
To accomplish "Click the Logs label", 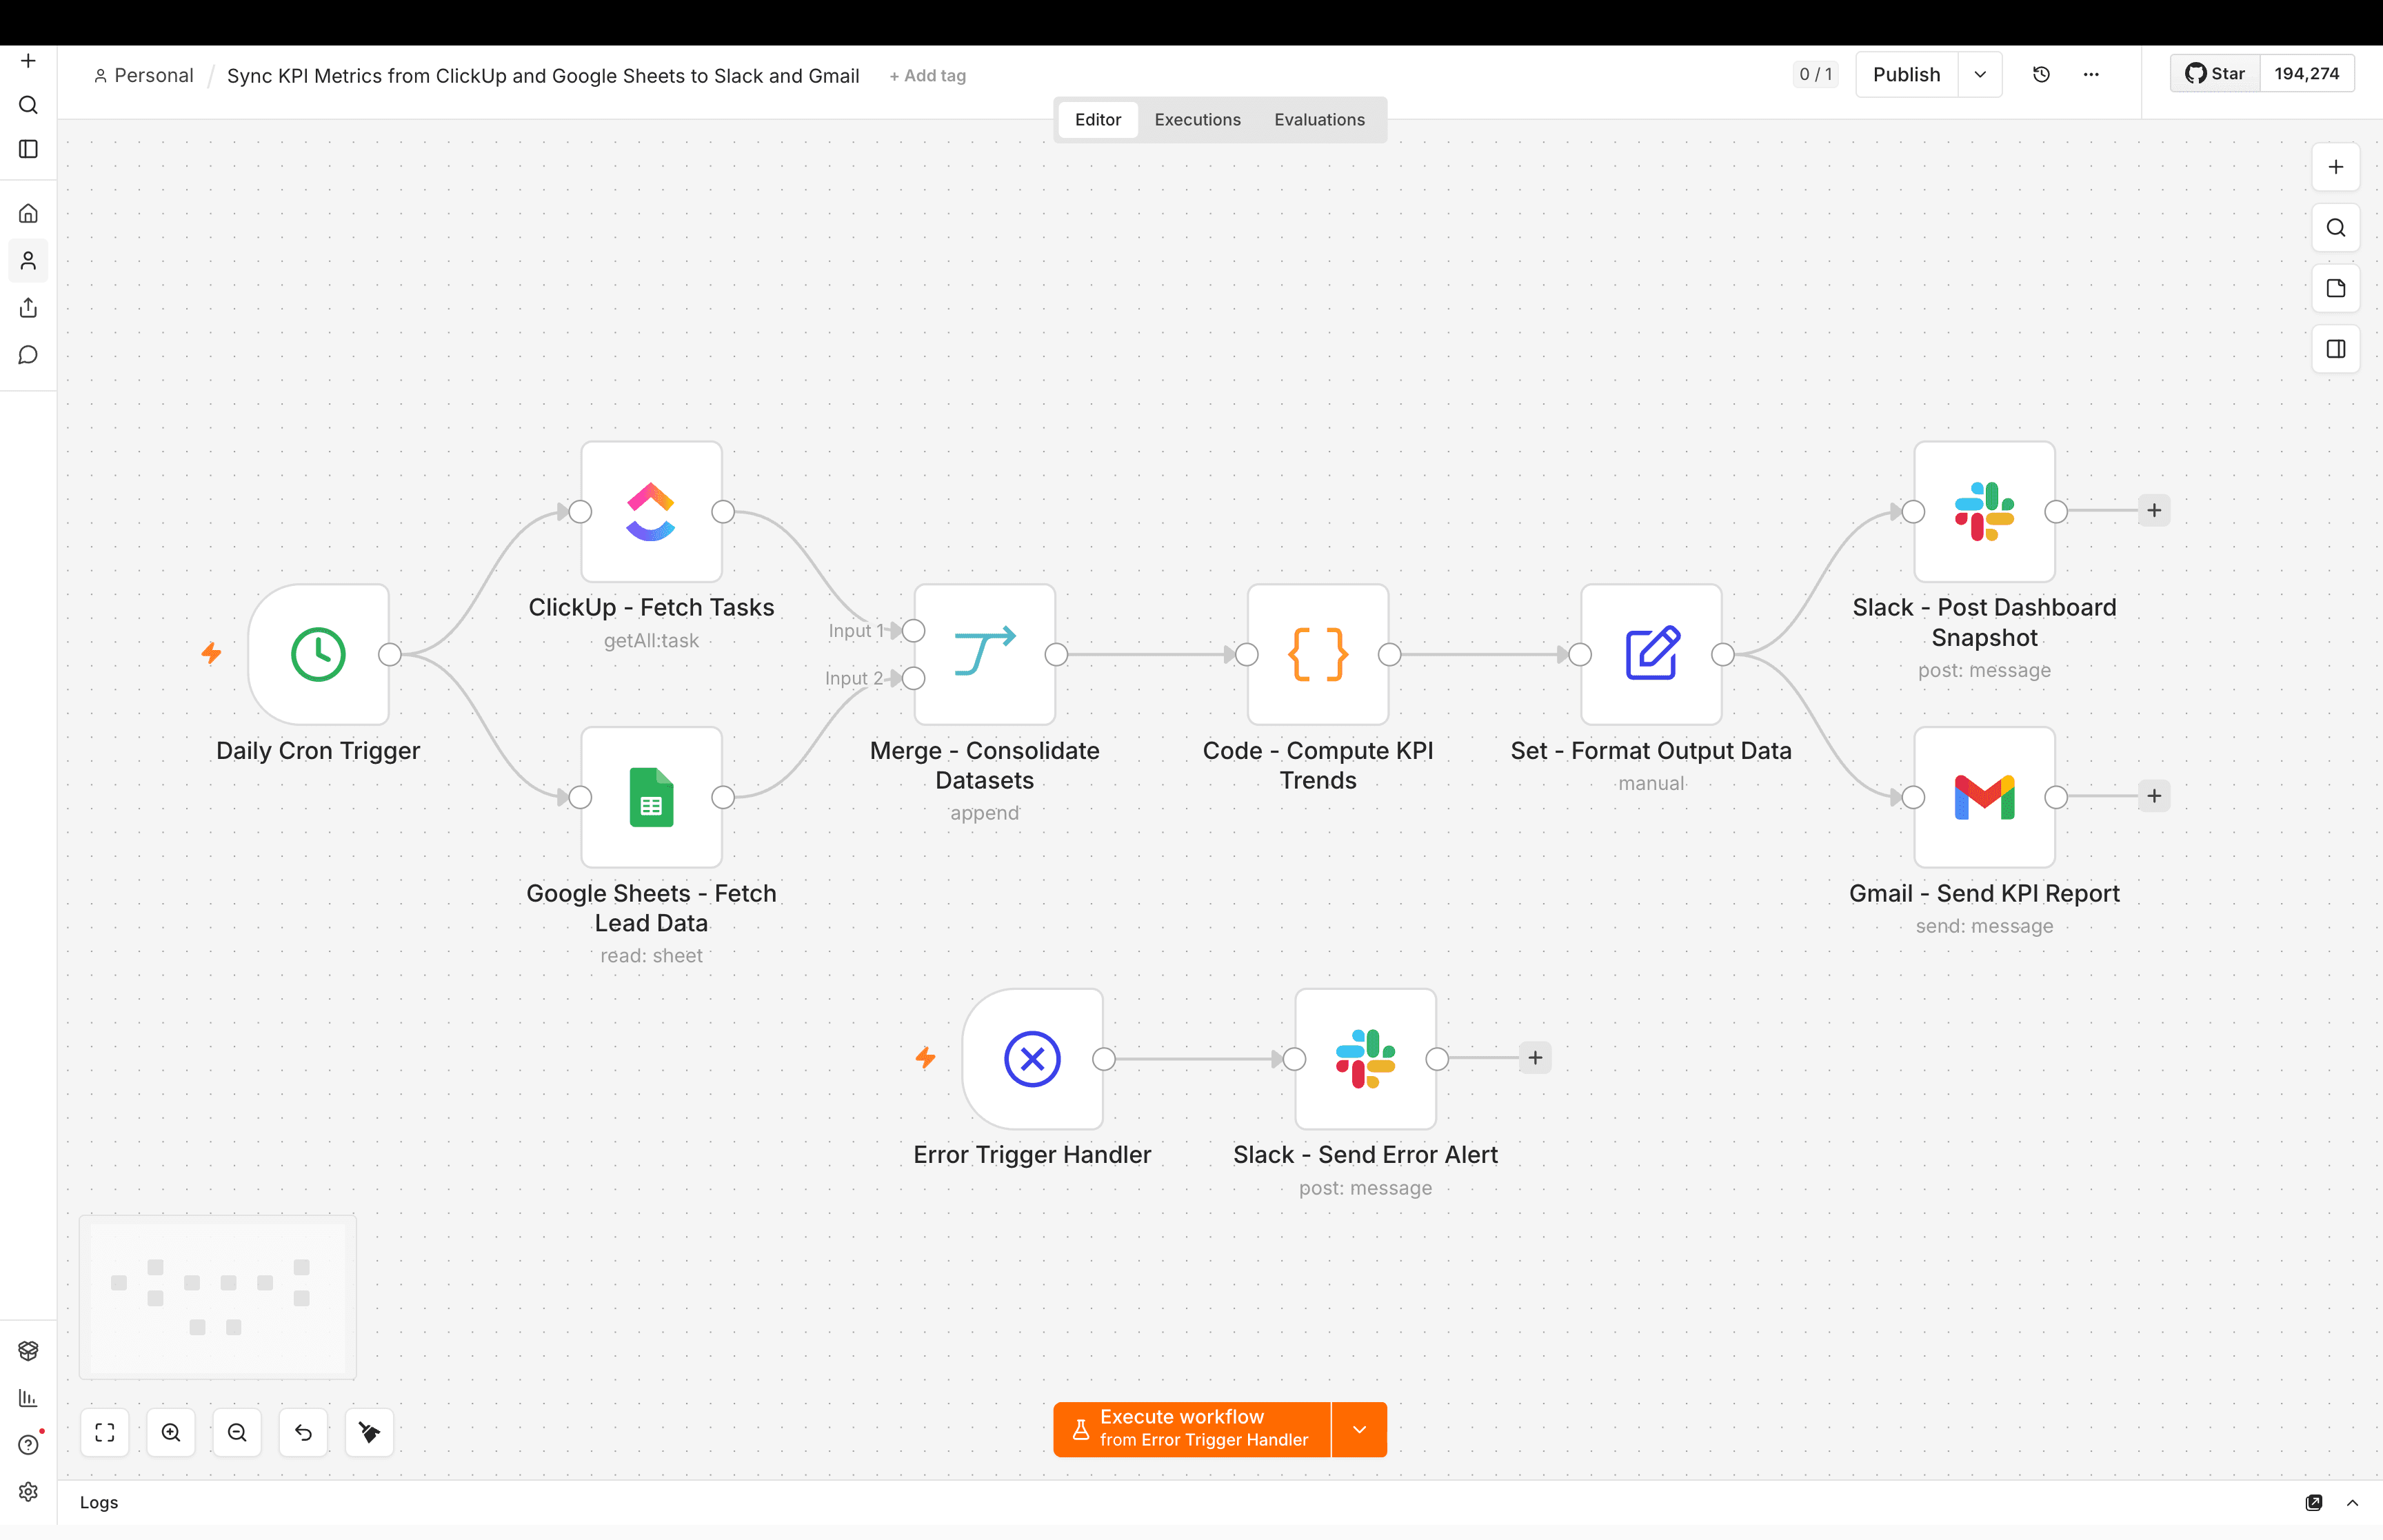I will click(99, 1502).
